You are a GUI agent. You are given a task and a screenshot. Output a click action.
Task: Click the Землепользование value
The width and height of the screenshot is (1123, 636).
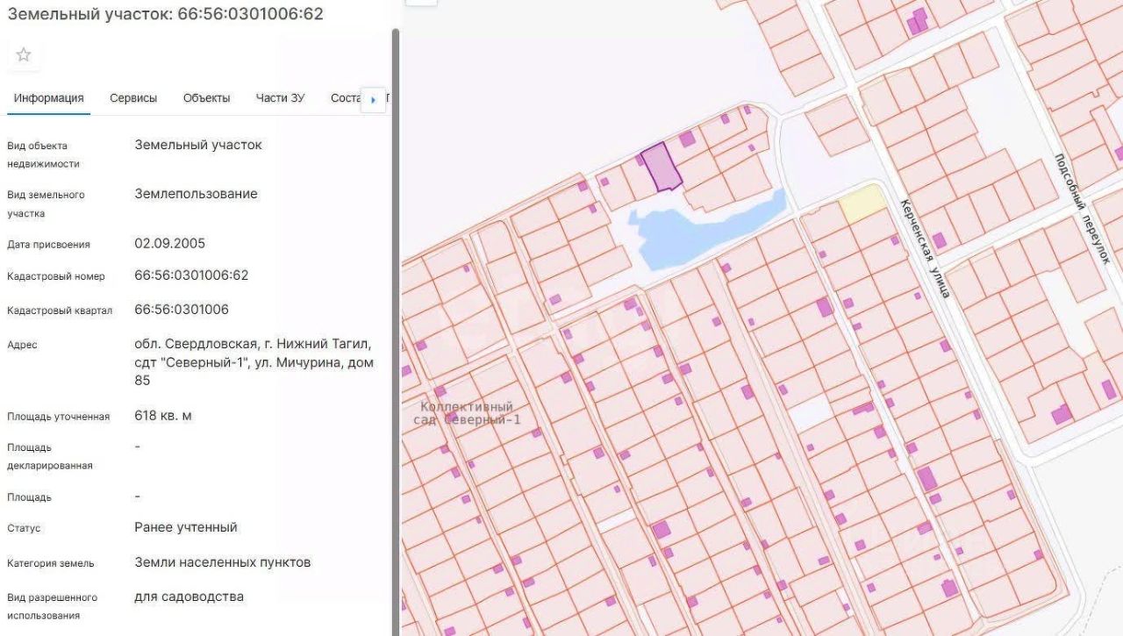coord(197,194)
